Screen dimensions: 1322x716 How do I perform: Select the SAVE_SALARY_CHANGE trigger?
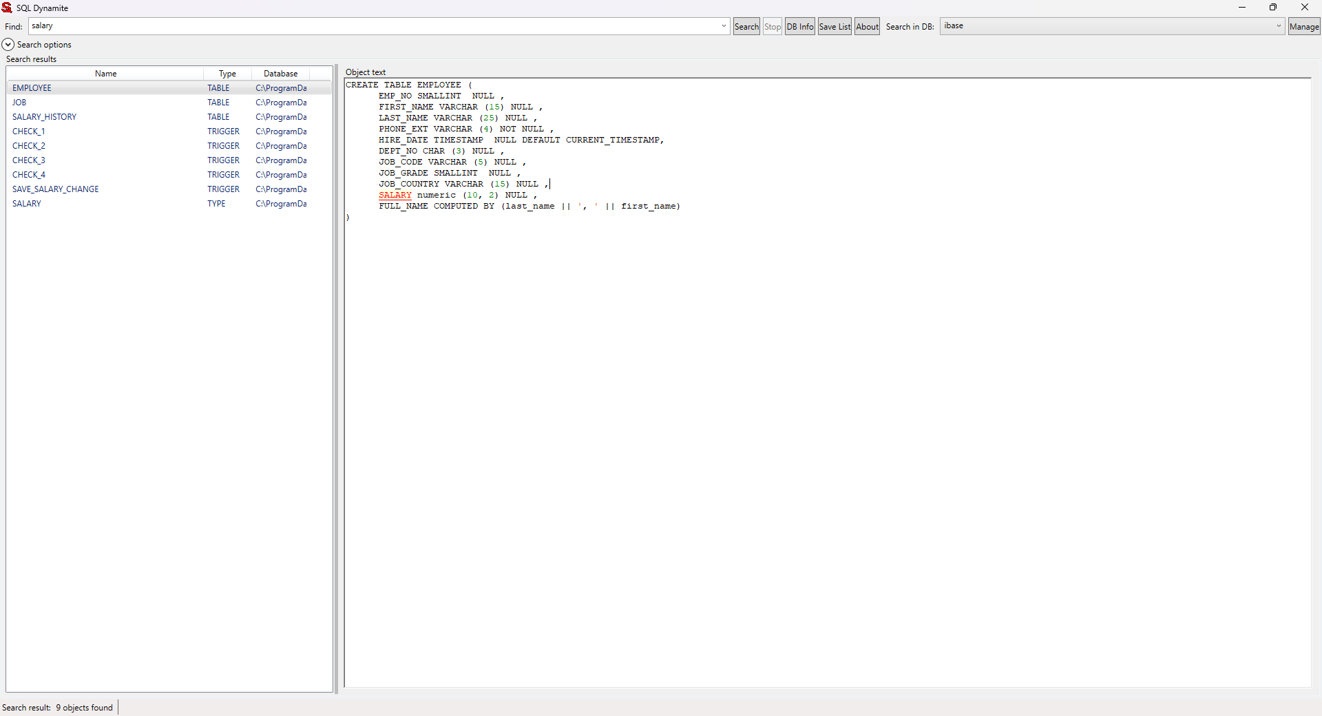tap(55, 189)
